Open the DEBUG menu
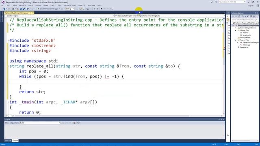Viewport: 260px width, 146px height. pyautogui.click(x=38, y=5)
